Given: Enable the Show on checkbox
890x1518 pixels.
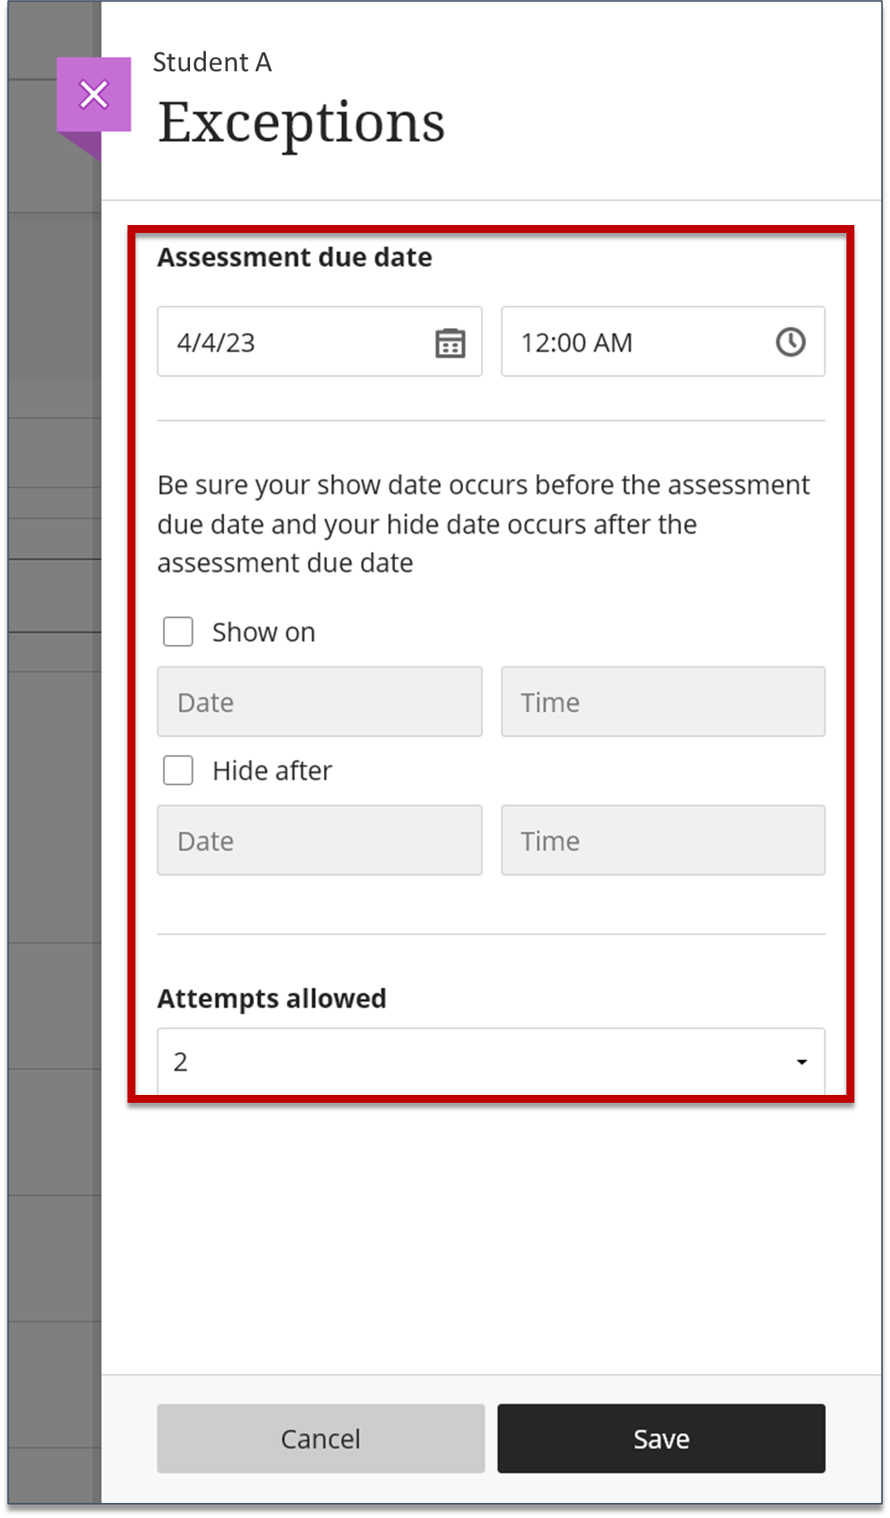Looking at the screenshot, I should pyautogui.click(x=178, y=631).
